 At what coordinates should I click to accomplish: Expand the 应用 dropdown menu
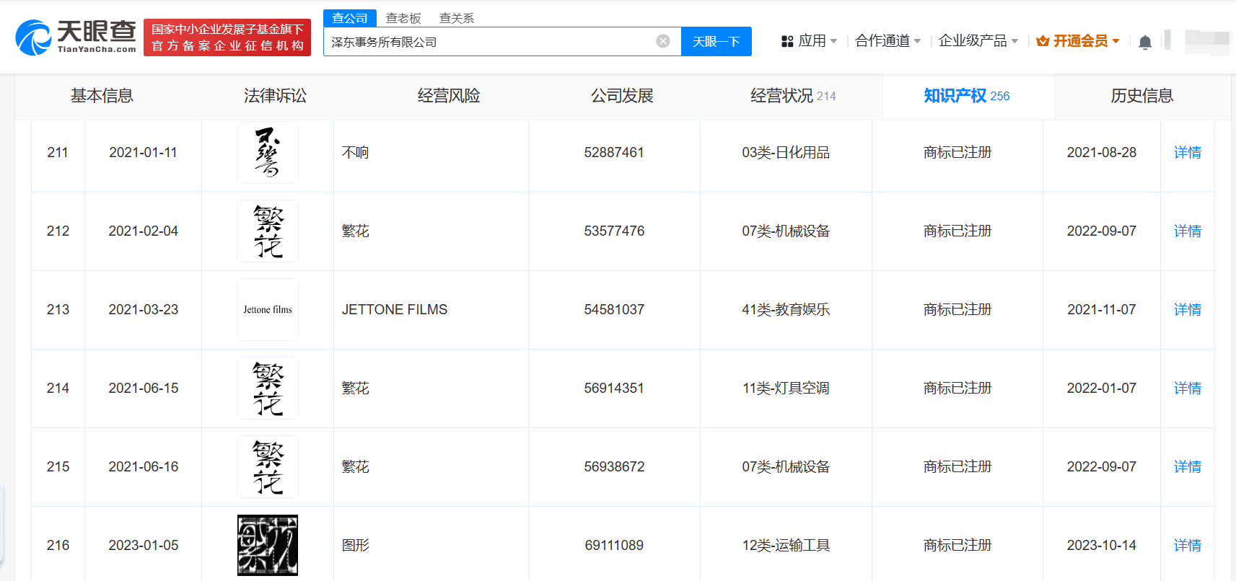(x=809, y=41)
